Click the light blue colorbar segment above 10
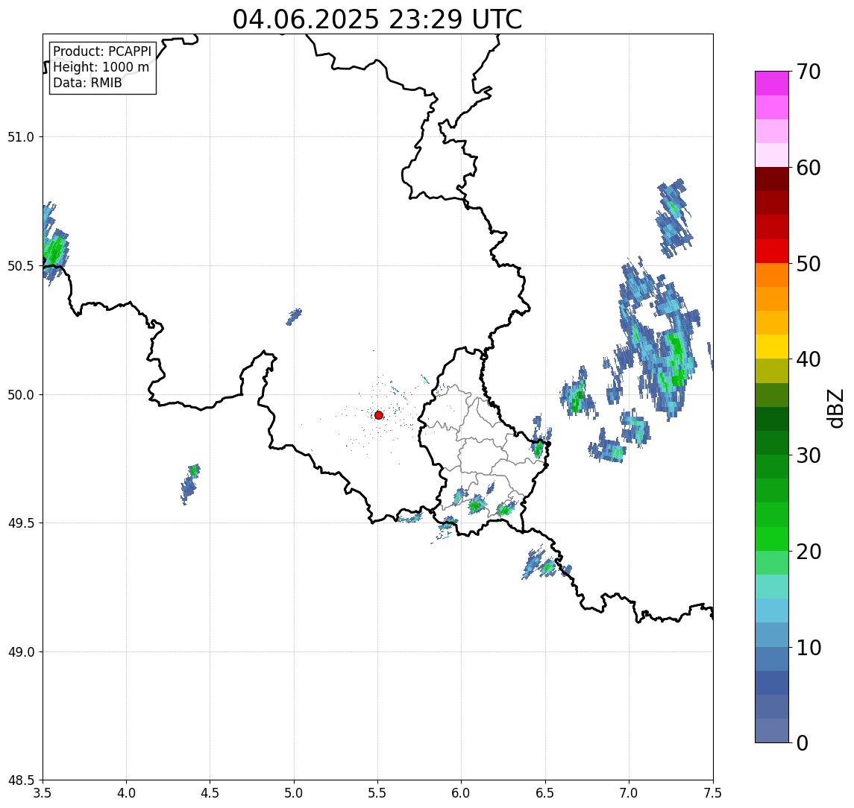The height and width of the screenshot is (808, 854). (x=772, y=634)
